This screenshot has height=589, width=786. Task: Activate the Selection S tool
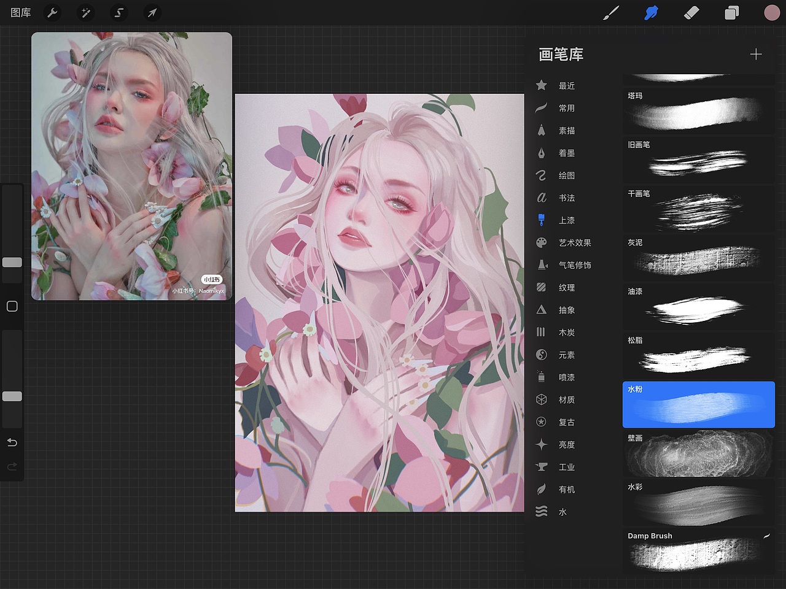coord(119,12)
